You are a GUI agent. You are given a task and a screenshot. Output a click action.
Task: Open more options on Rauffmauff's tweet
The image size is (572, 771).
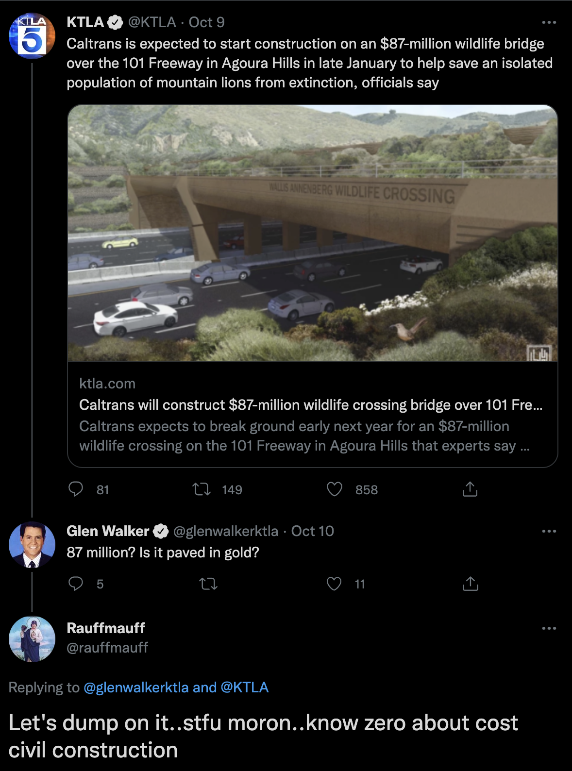coord(549,628)
